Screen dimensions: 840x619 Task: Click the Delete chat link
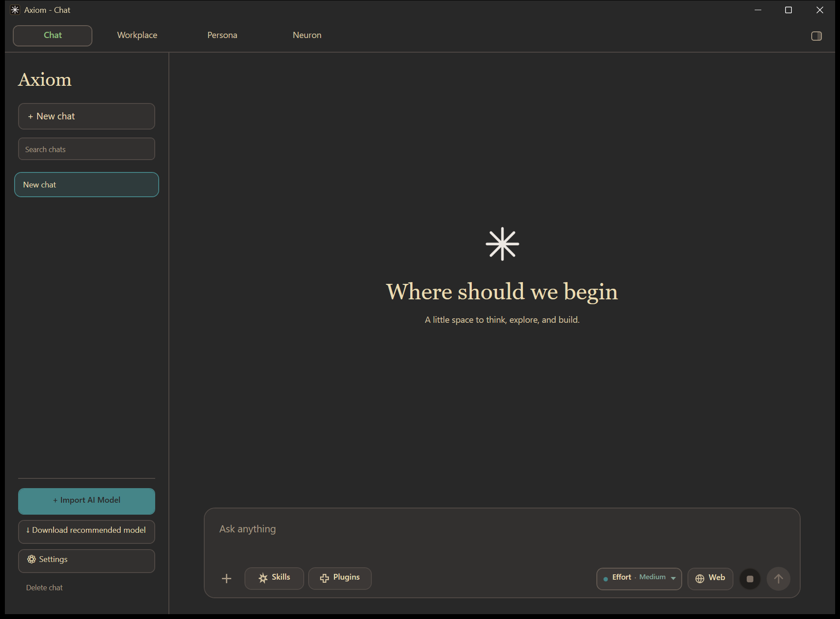(x=44, y=588)
